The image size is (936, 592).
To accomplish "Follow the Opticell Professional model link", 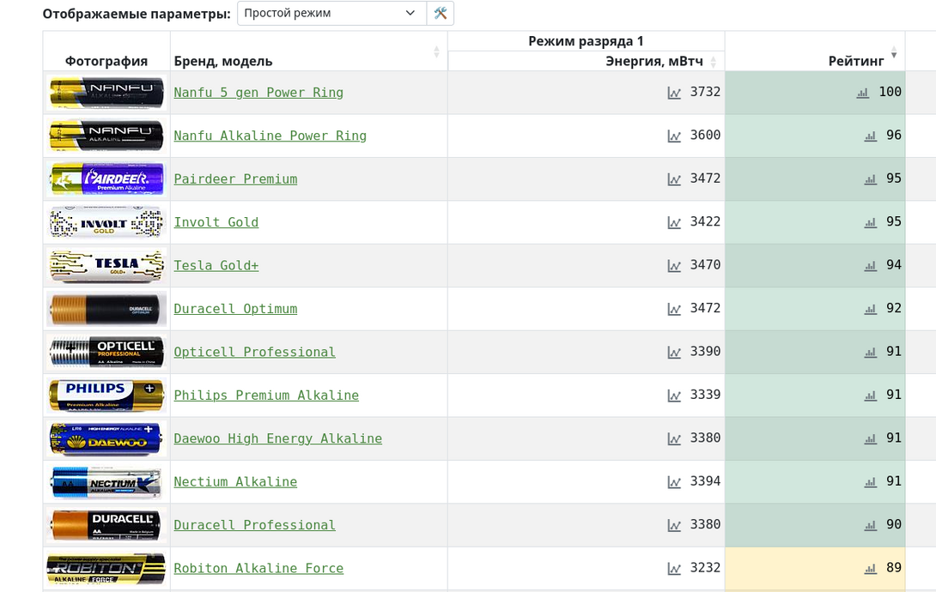I will click(x=254, y=352).
